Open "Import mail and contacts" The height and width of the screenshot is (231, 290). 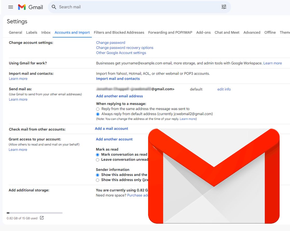(x=118, y=78)
